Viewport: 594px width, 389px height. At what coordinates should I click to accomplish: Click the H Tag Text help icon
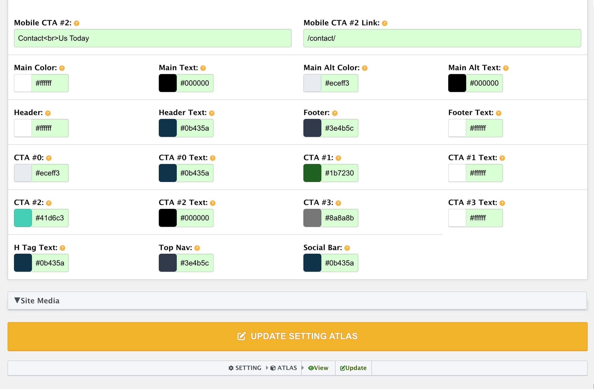click(x=62, y=248)
